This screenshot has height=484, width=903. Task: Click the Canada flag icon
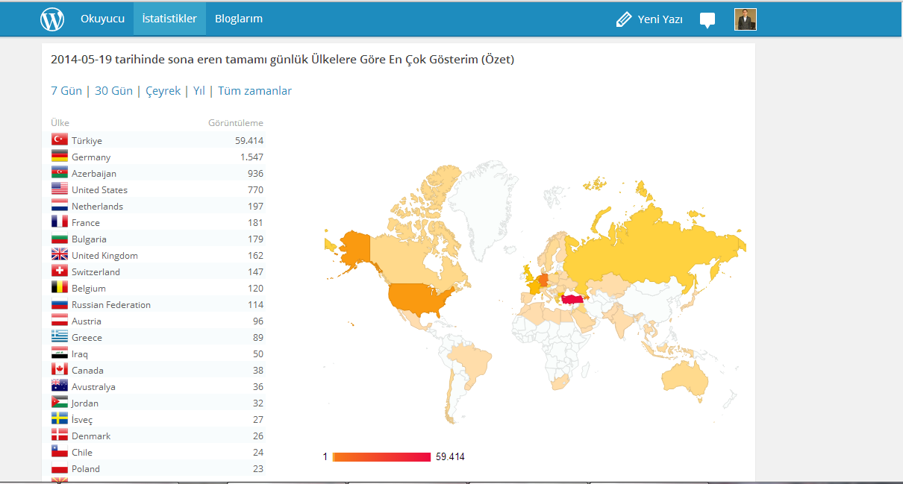[60, 370]
